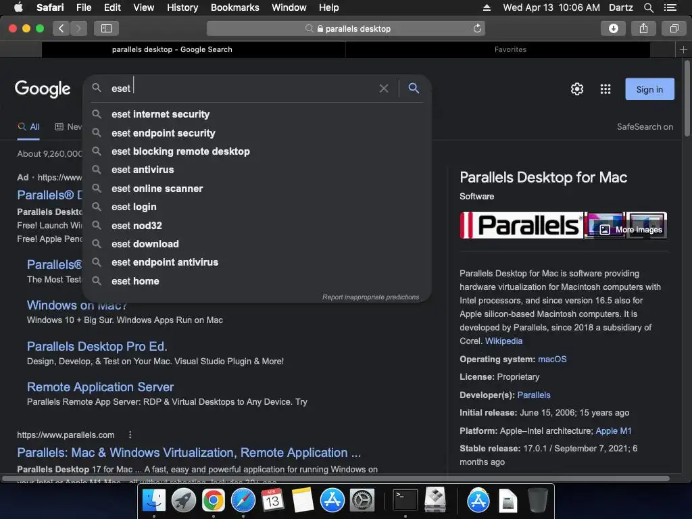Open Terminal in the Dock

[405, 500]
